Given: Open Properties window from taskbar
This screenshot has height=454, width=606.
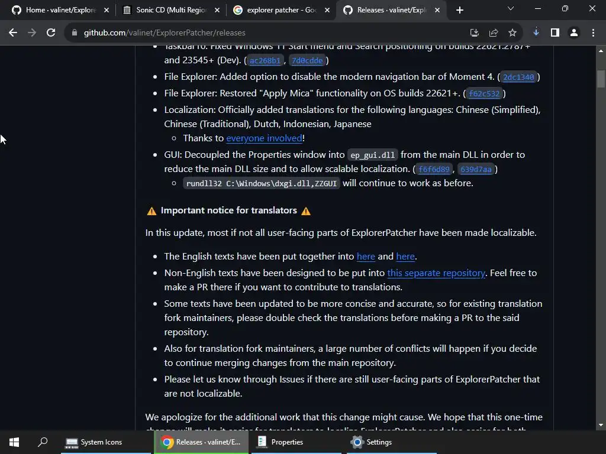Looking at the screenshot, I should pyautogui.click(x=296, y=442).
